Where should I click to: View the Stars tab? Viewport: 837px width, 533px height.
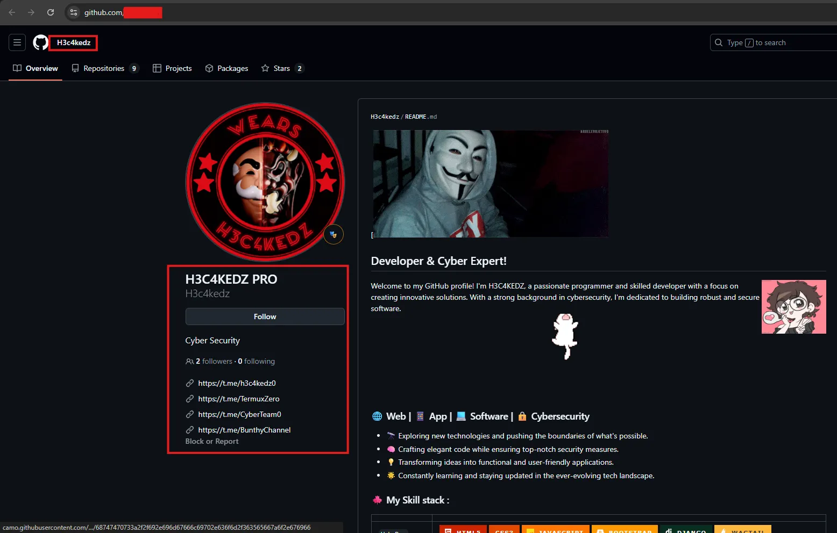(283, 68)
